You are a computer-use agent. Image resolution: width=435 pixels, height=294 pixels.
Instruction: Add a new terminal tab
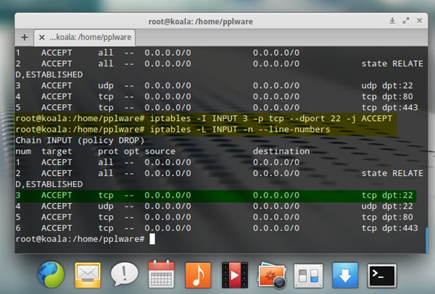point(25,37)
